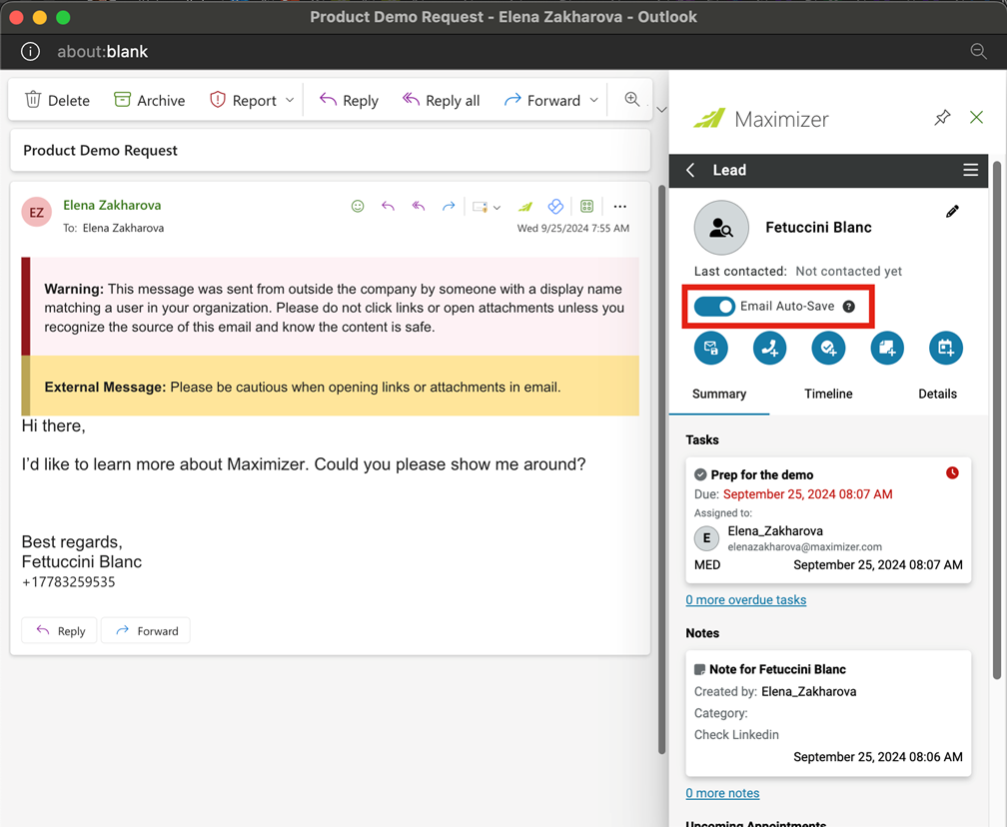The width and height of the screenshot is (1007, 827).
Task: Click the Report shield button
Action: [x=243, y=100]
